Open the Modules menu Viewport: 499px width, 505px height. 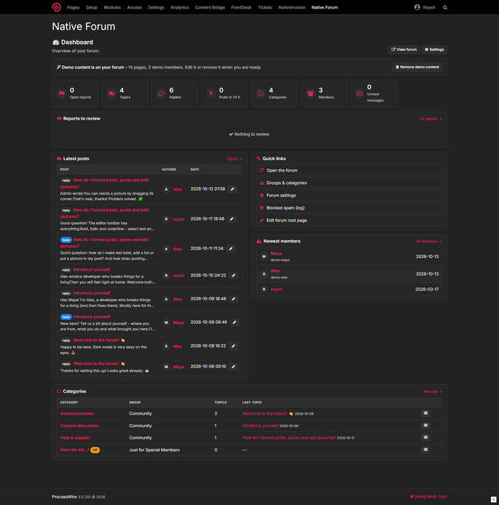112,7
